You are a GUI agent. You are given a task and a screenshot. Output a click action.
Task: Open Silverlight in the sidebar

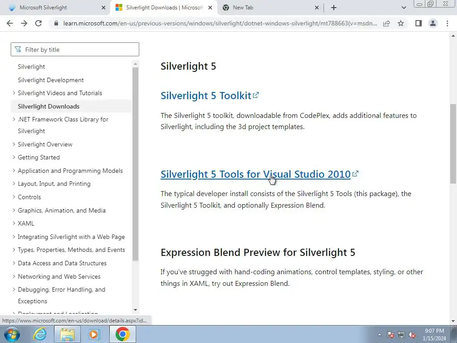tap(31, 67)
